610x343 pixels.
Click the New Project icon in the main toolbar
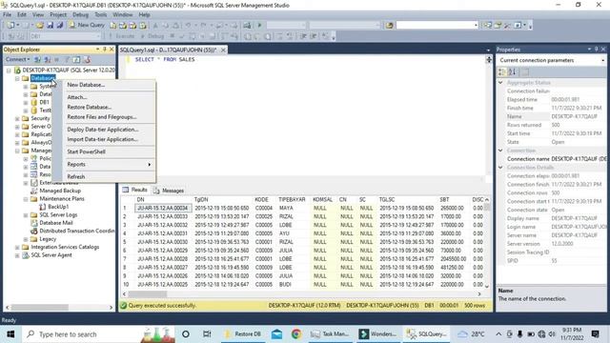click(10, 26)
